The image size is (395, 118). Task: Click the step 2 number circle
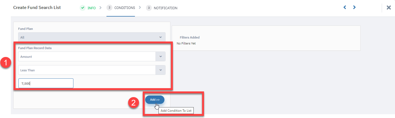pyautogui.click(x=109, y=8)
